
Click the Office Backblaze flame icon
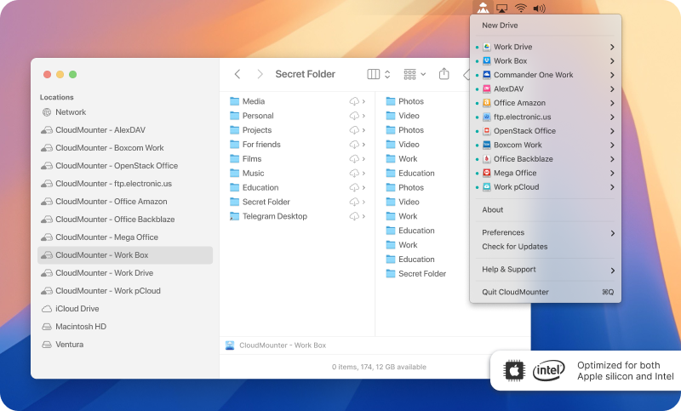click(x=486, y=159)
